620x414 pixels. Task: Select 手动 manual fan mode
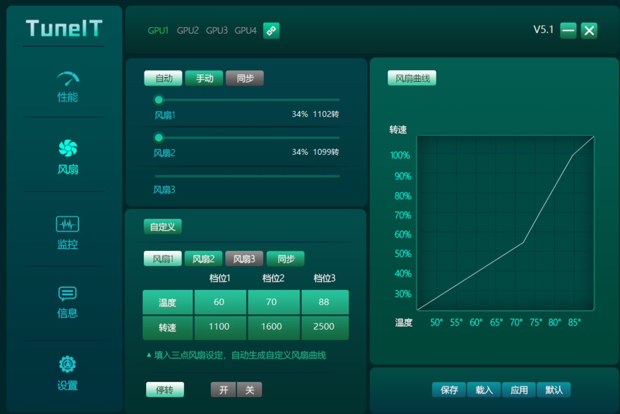[204, 78]
